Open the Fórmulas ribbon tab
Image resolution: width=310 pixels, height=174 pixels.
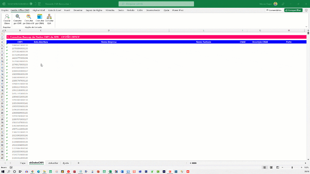(110, 10)
